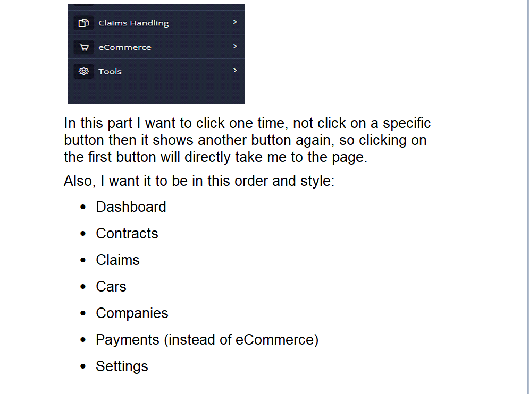Click the word Dashboard in the list
Viewport: 529px width, 394px height.
pos(131,207)
